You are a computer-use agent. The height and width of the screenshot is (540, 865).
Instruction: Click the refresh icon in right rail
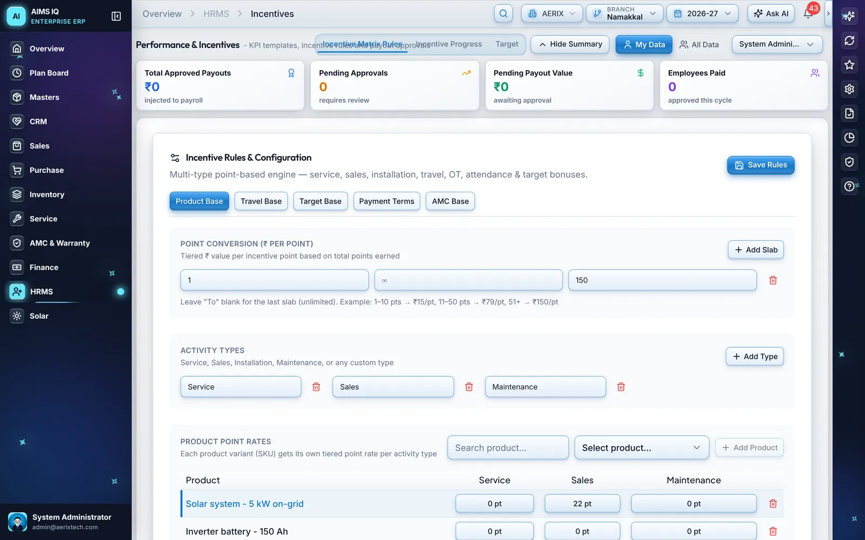(x=849, y=40)
